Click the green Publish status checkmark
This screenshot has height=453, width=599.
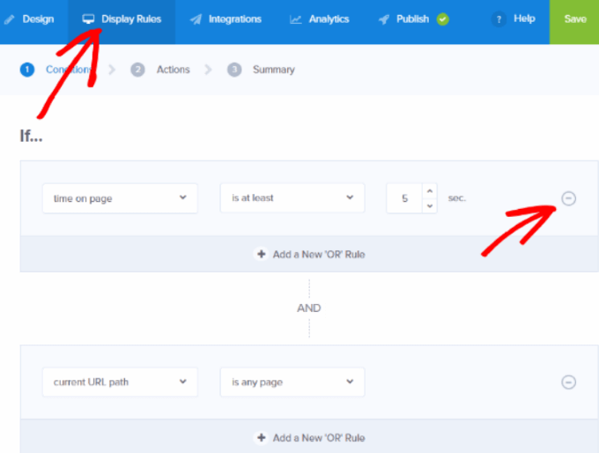click(443, 19)
